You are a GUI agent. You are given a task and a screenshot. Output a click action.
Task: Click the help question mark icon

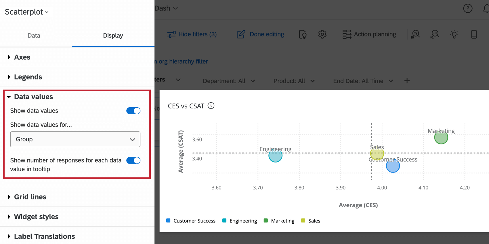coord(468,9)
